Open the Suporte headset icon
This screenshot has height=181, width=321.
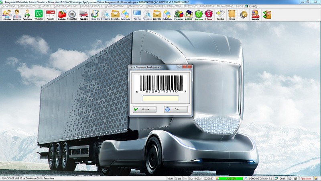point(255,15)
